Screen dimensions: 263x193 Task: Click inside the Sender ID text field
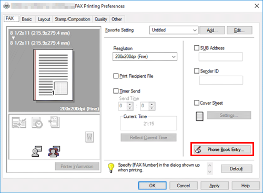click(x=221, y=80)
